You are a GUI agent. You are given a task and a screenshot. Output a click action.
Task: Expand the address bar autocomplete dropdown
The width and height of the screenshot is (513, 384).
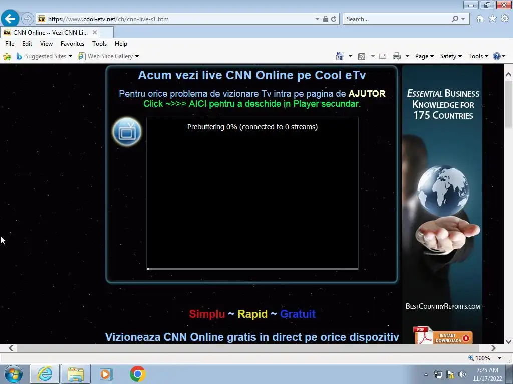[317, 19]
